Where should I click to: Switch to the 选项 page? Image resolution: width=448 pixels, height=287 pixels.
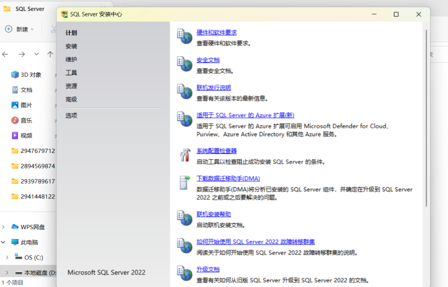click(x=71, y=116)
